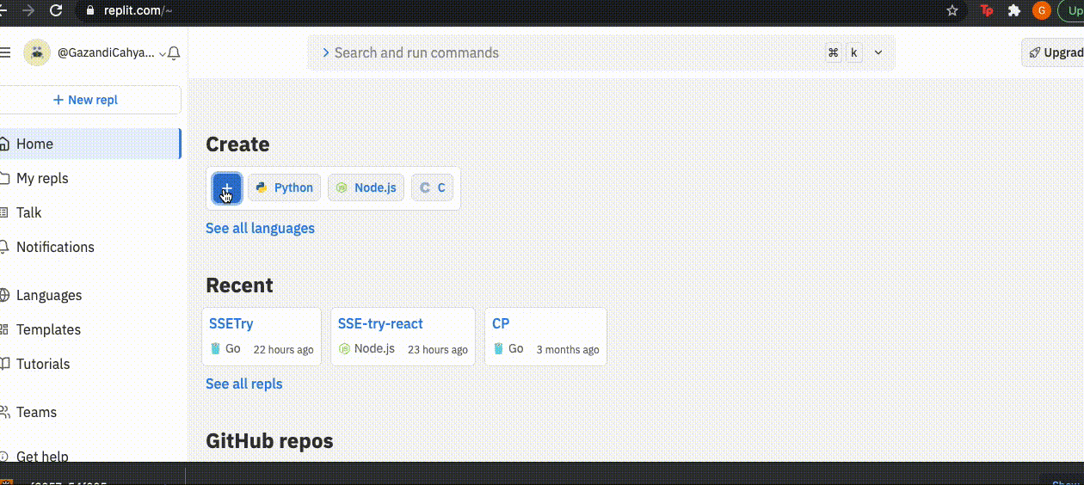Open Teams in the sidebar
This screenshot has height=485, width=1084.
click(89, 412)
